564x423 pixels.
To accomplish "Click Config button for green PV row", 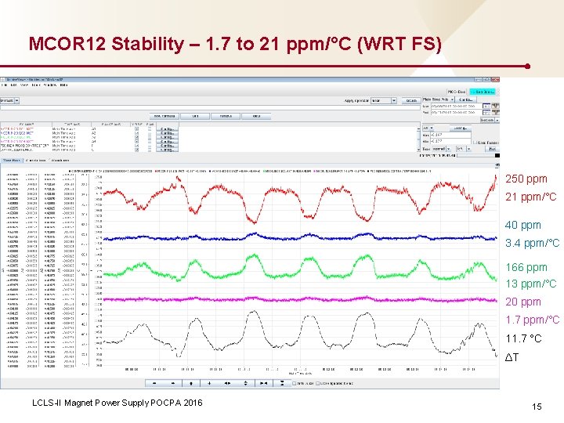I will 168,137.
